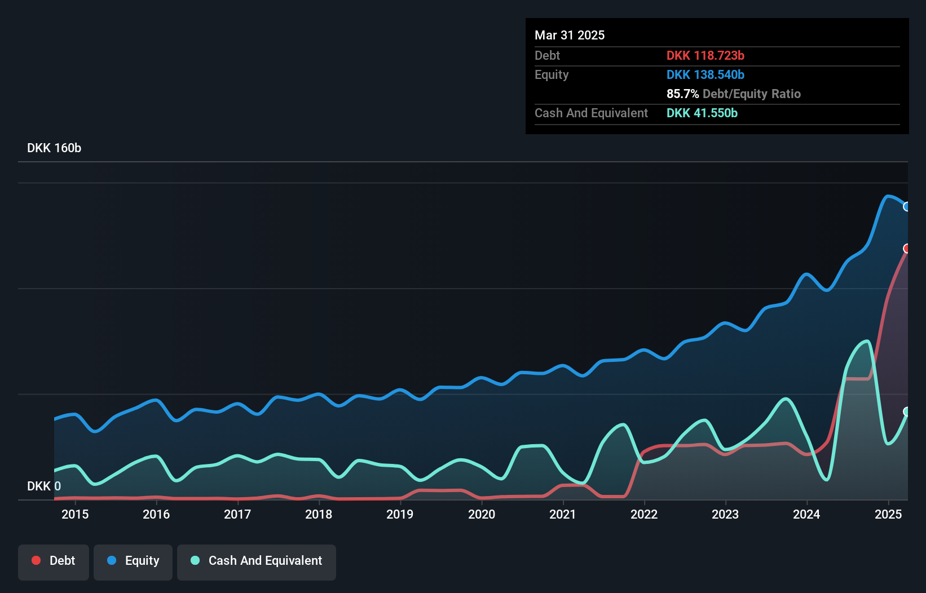Viewport: 926px width, 593px height.
Task: Click the Cash And Equivalent tooltip label
Action: point(592,113)
